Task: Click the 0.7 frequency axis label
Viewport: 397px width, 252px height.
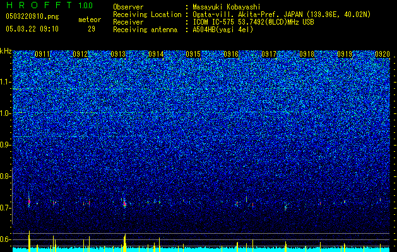Action: [6, 208]
